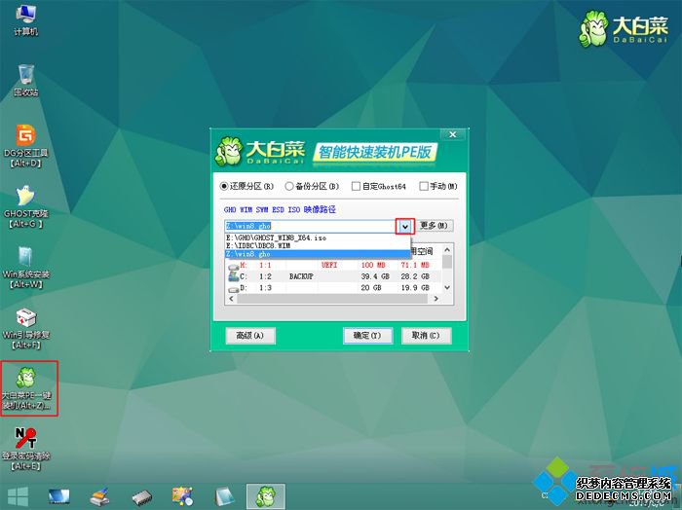682x510 pixels.
Task: Click the 39.4 GB size cell
Action: tap(375, 276)
